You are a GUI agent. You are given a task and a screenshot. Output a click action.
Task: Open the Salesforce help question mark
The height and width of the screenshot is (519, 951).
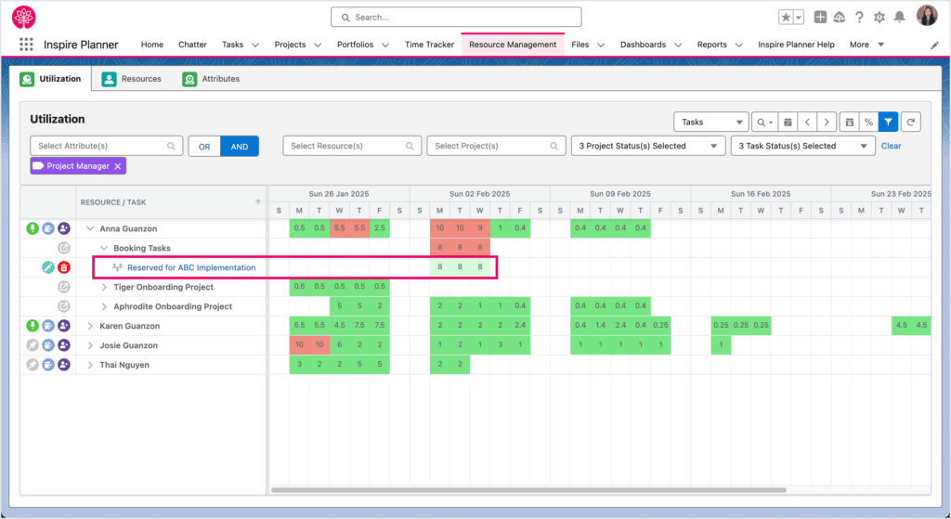tap(859, 17)
